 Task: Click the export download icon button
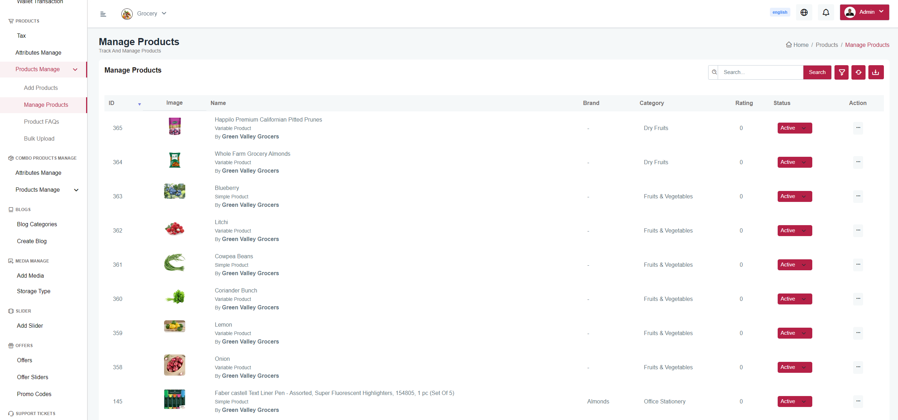click(876, 72)
